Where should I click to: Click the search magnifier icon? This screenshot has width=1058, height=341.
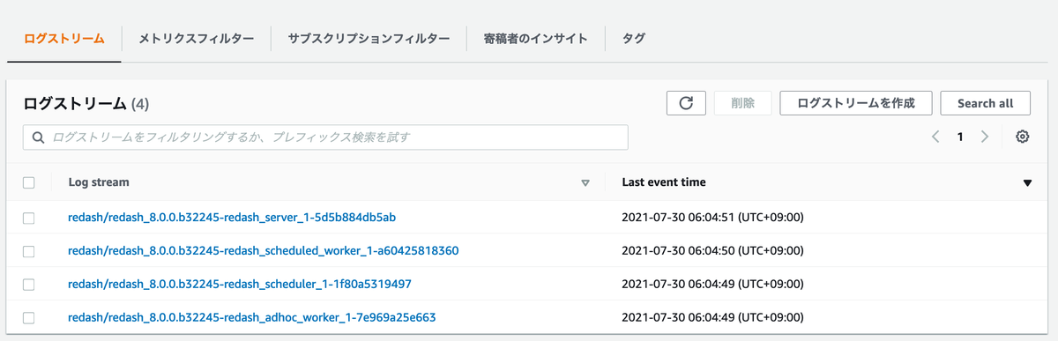tap(38, 137)
